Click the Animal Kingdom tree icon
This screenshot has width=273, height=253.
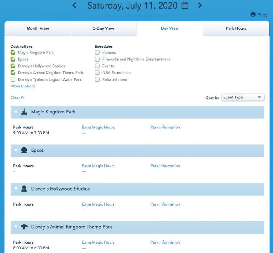tap(24, 227)
